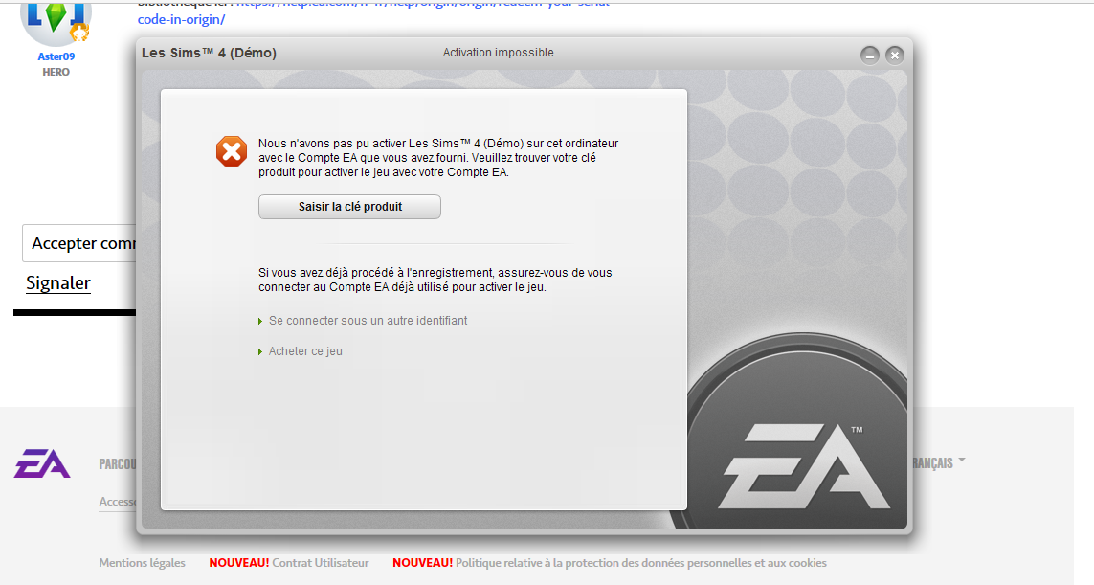This screenshot has width=1094, height=585.
Task: Minimize the Les Sims 4 activation dialog
Action: pyautogui.click(x=869, y=56)
